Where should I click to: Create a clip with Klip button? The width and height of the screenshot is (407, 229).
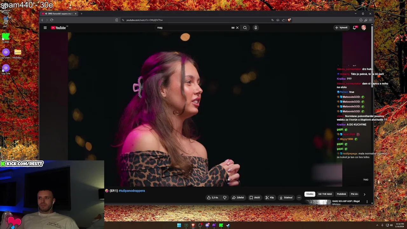(x=270, y=198)
